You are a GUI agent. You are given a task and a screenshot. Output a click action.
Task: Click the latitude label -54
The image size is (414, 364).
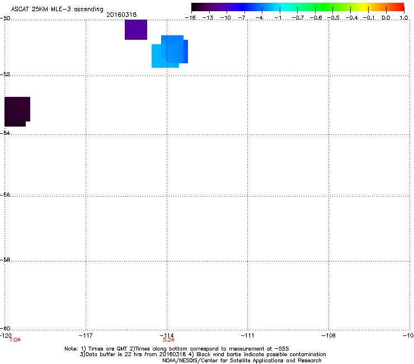tap(5, 133)
